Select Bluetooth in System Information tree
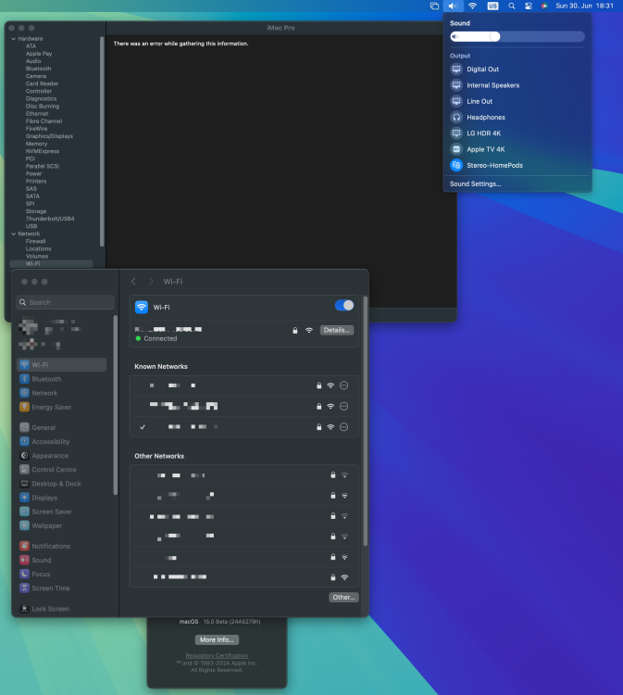The width and height of the screenshot is (623, 695). tap(38, 69)
